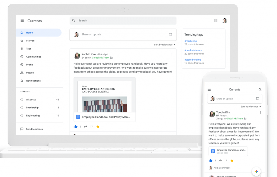Click the 23 posts this week text
Viewport: 277px width, 177px height.
point(194,44)
